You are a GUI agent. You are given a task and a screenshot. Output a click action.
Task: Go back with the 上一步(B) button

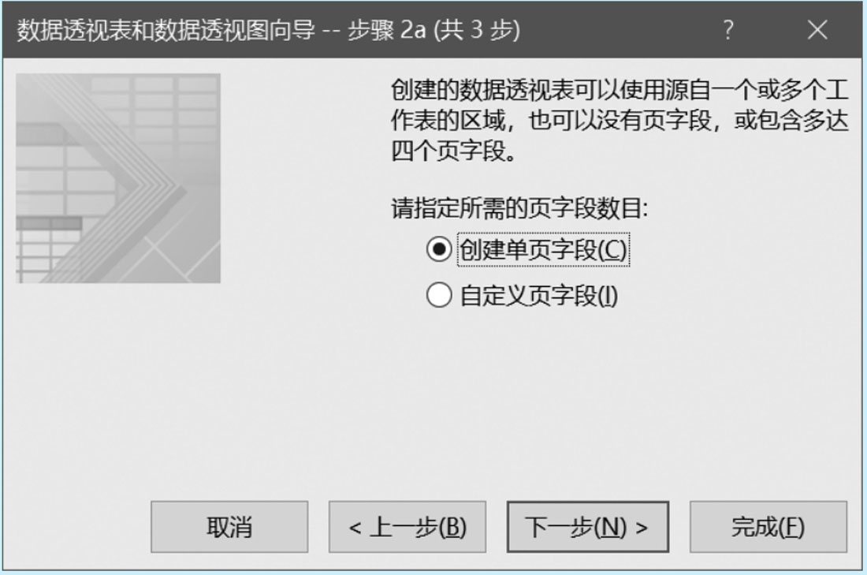tap(407, 527)
